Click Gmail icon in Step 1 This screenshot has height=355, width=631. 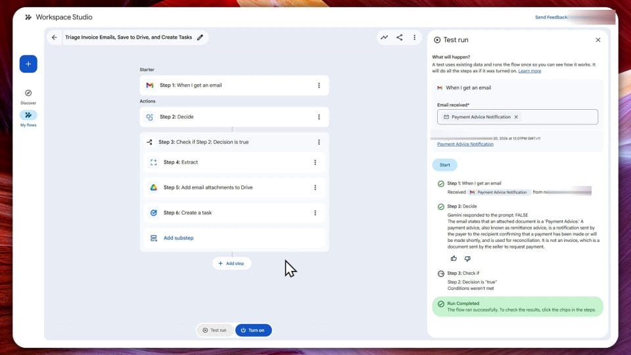point(150,85)
